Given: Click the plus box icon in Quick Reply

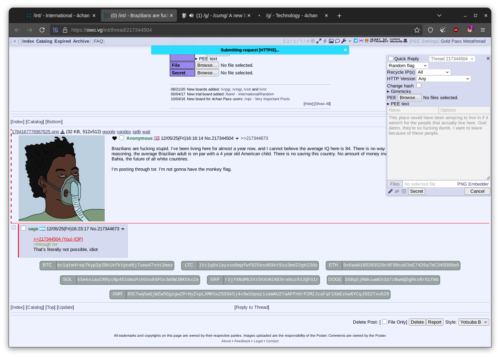Looking at the screenshot, I should [x=404, y=191].
